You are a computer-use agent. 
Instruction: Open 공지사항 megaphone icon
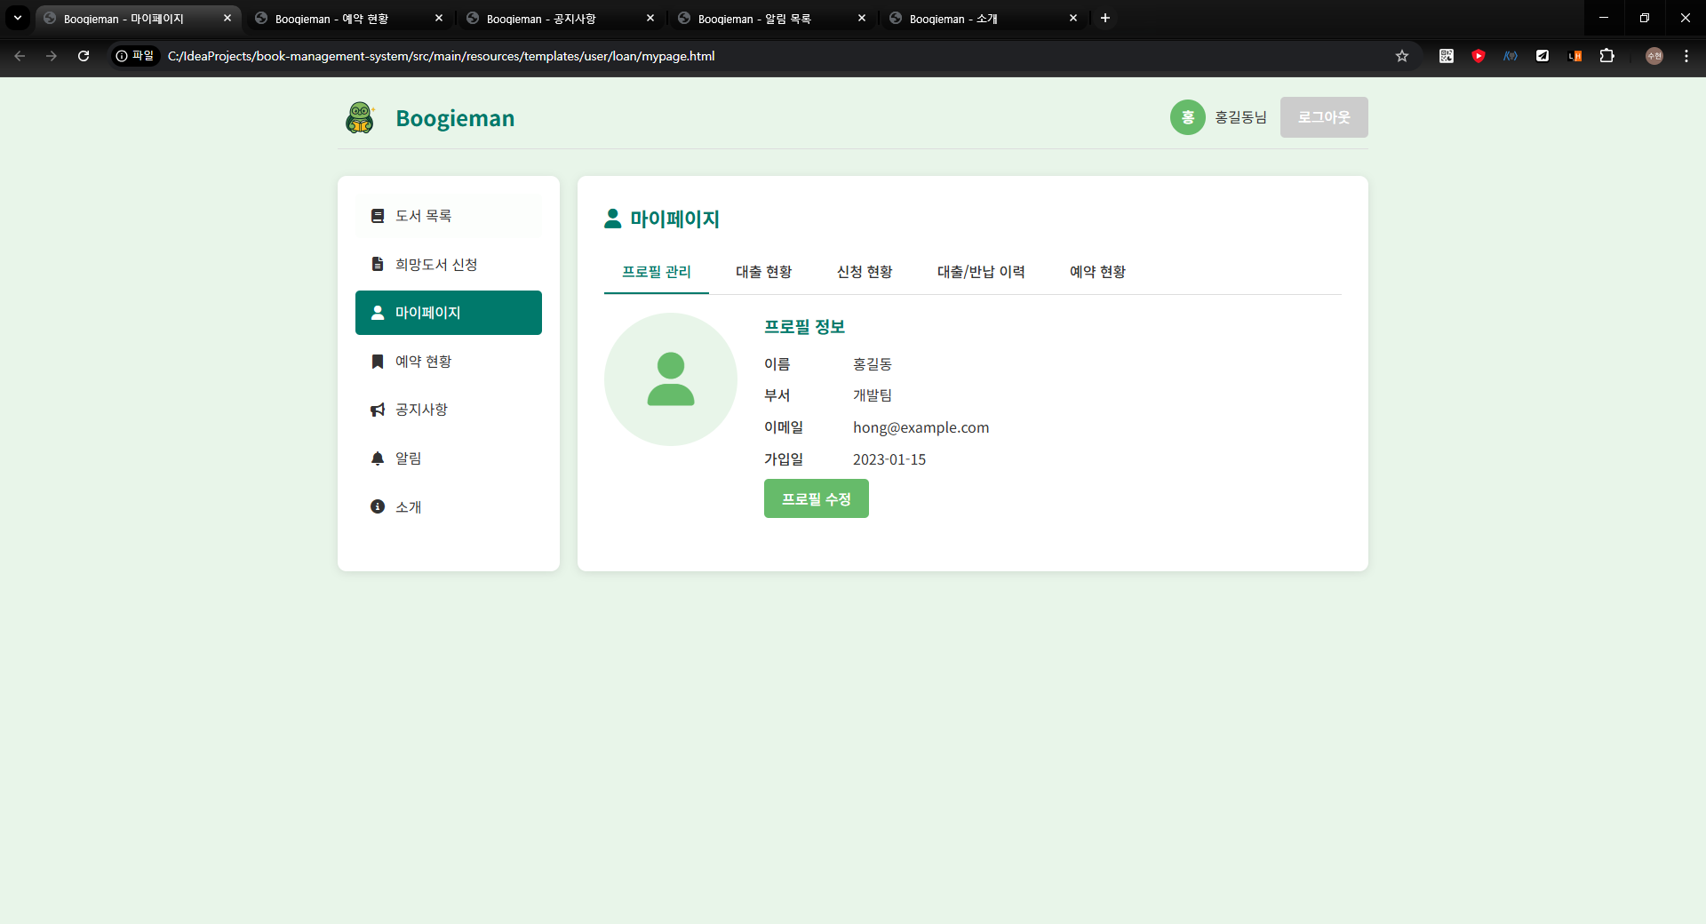378,410
